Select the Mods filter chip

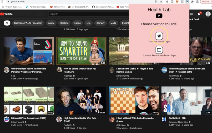coord(113,23)
